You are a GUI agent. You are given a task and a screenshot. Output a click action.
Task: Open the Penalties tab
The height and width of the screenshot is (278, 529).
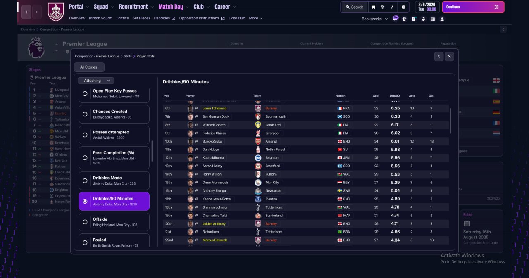coord(164,18)
